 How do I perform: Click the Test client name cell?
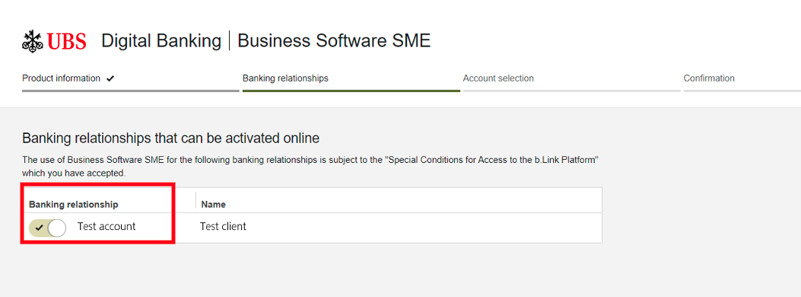pyautogui.click(x=223, y=226)
